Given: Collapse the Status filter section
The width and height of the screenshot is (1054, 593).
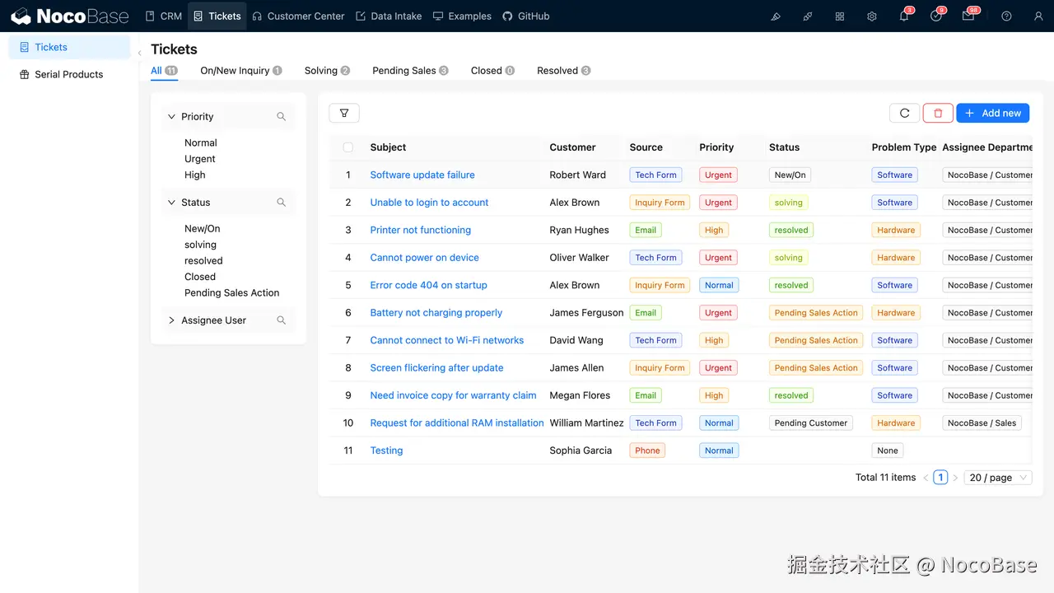Looking at the screenshot, I should 171,202.
